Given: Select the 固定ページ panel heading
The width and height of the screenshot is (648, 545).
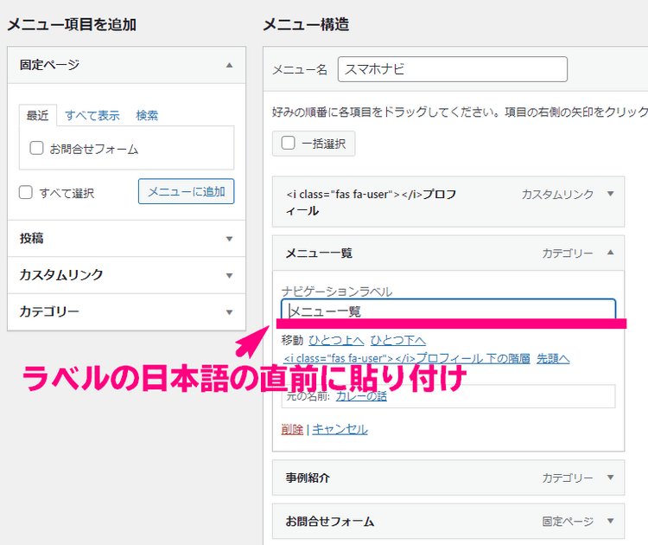Looking at the screenshot, I should pos(49,65).
